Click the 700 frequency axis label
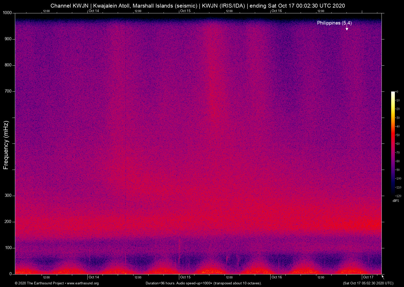404x287 pixels. point(8,91)
